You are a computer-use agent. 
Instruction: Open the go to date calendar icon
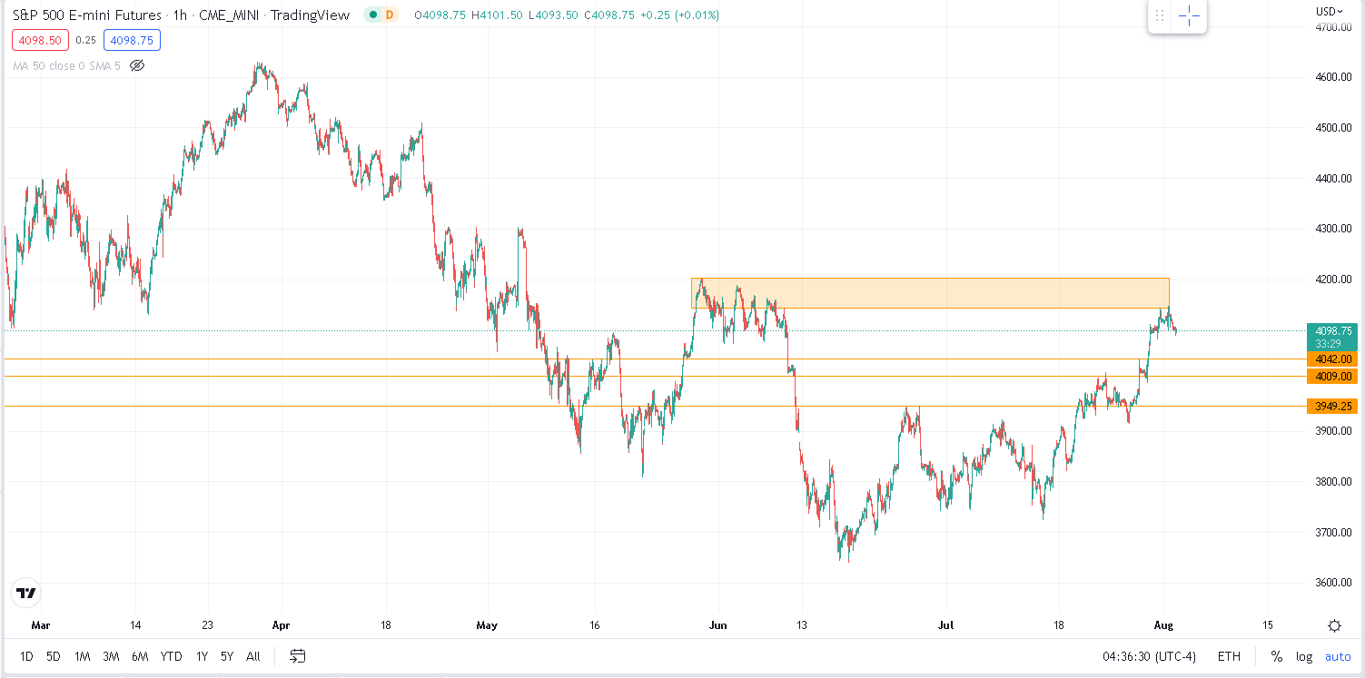click(297, 656)
